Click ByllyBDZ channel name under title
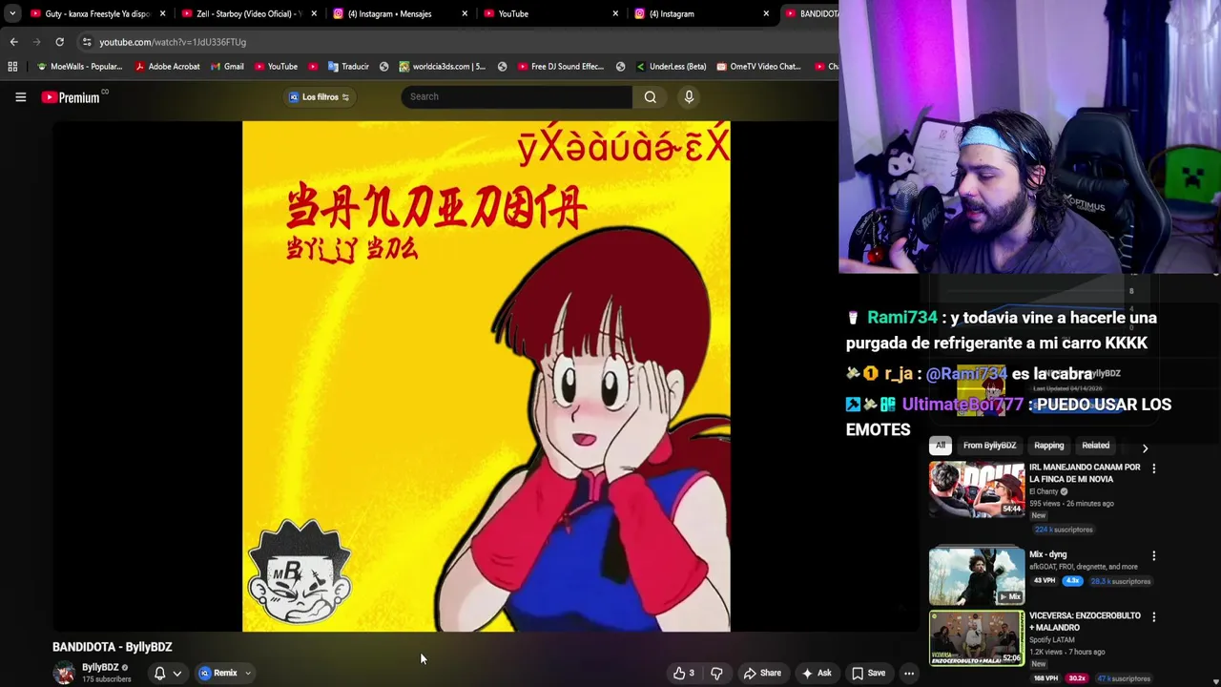The height and width of the screenshot is (687, 1221). click(x=100, y=668)
